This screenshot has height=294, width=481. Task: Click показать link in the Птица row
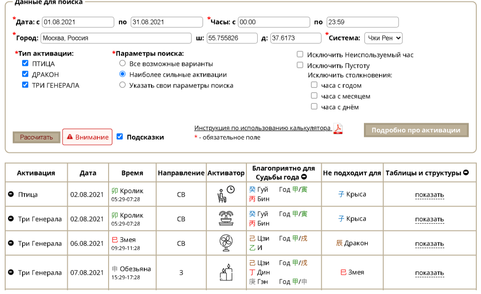point(429,195)
